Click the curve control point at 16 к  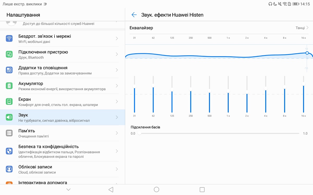[x=307, y=53]
